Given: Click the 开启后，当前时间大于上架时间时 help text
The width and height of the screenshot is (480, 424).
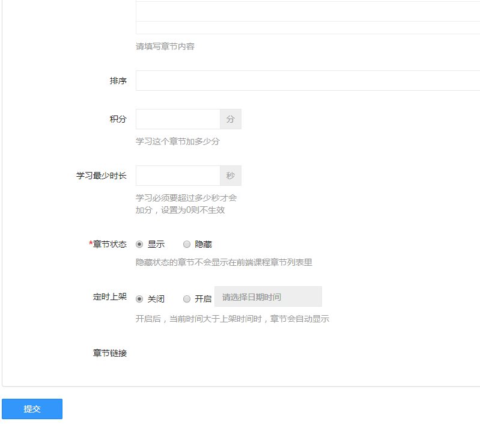Looking at the screenshot, I should coord(232,319).
